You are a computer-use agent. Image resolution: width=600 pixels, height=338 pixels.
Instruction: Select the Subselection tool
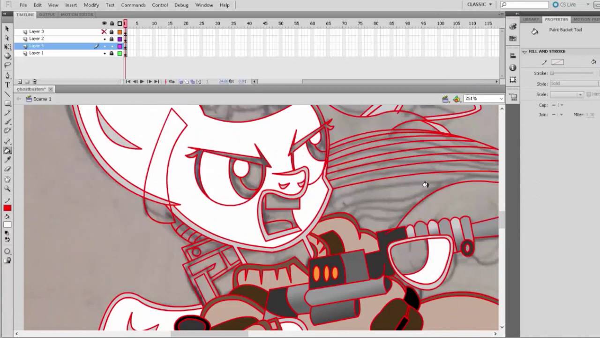point(7,38)
